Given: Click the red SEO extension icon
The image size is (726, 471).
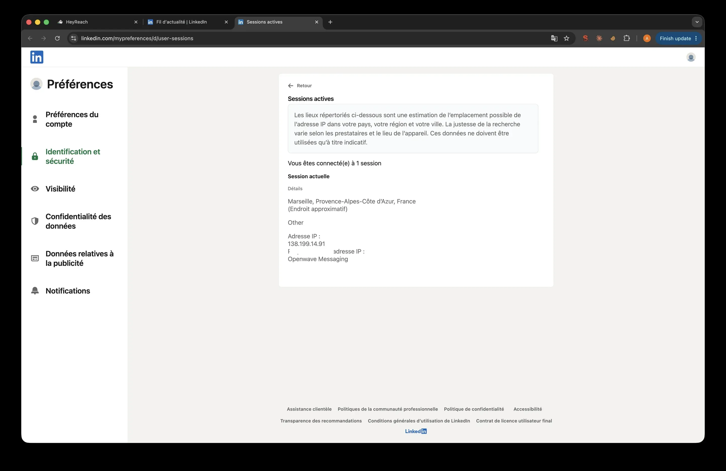Looking at the screenshot, I should 585,38.
